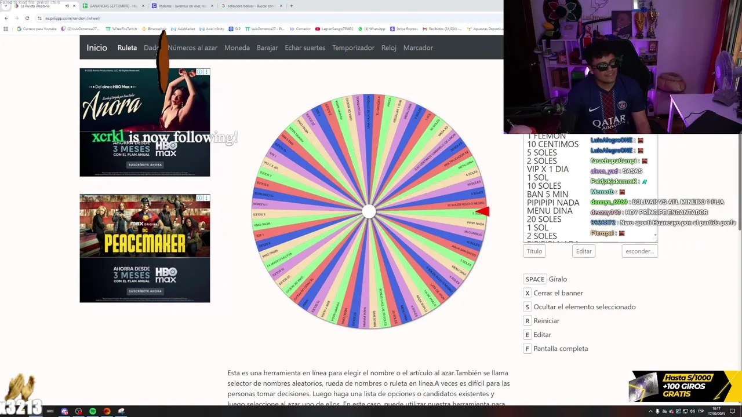Viewport: 742px width, 417px height.
Task: Open the ESP language indicator in tray
Action: coord(701,411)
